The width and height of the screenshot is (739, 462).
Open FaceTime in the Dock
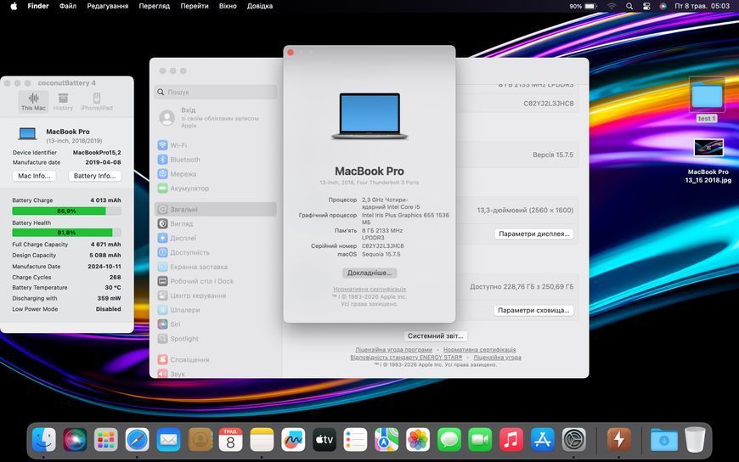click(x=480, y=440)
